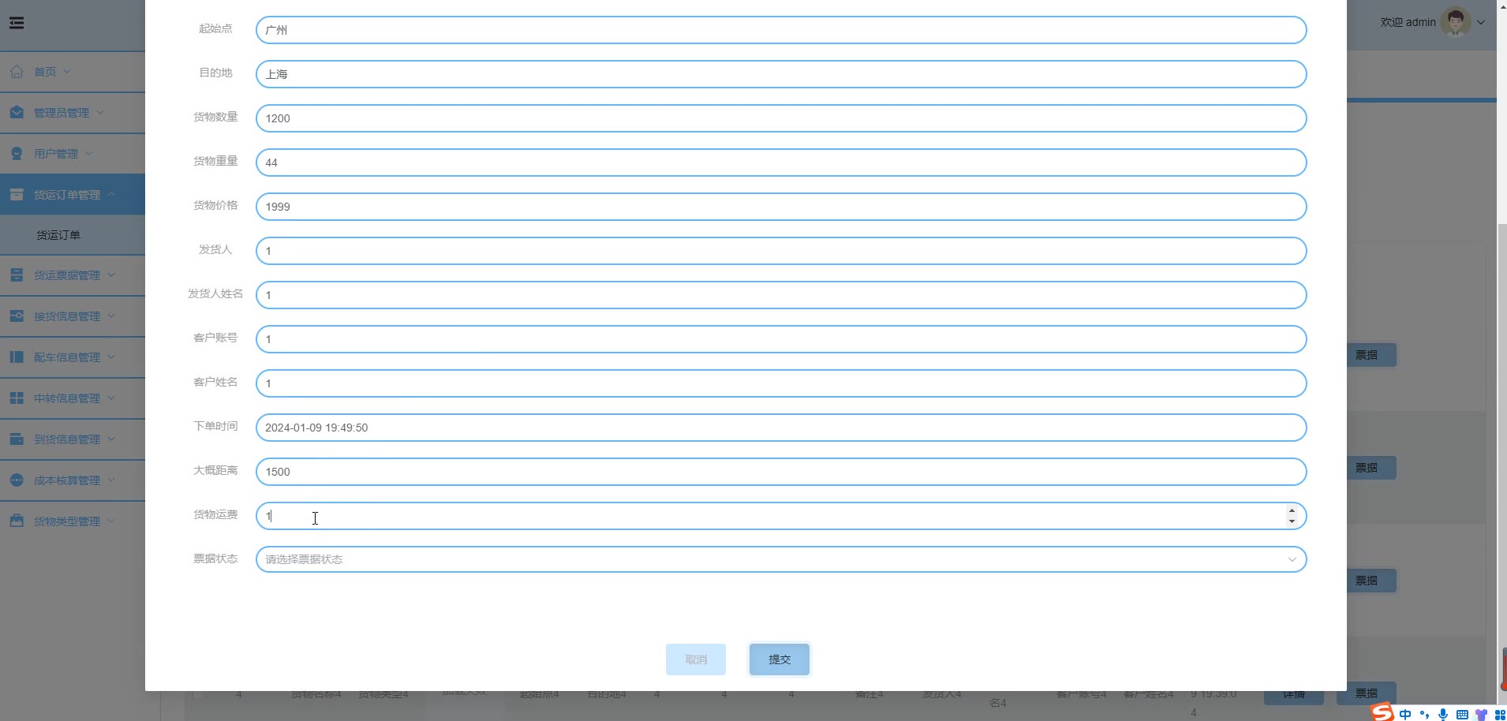
Task: Click the Sogou input method tray icon
Action: click(x=1382, y=712)
